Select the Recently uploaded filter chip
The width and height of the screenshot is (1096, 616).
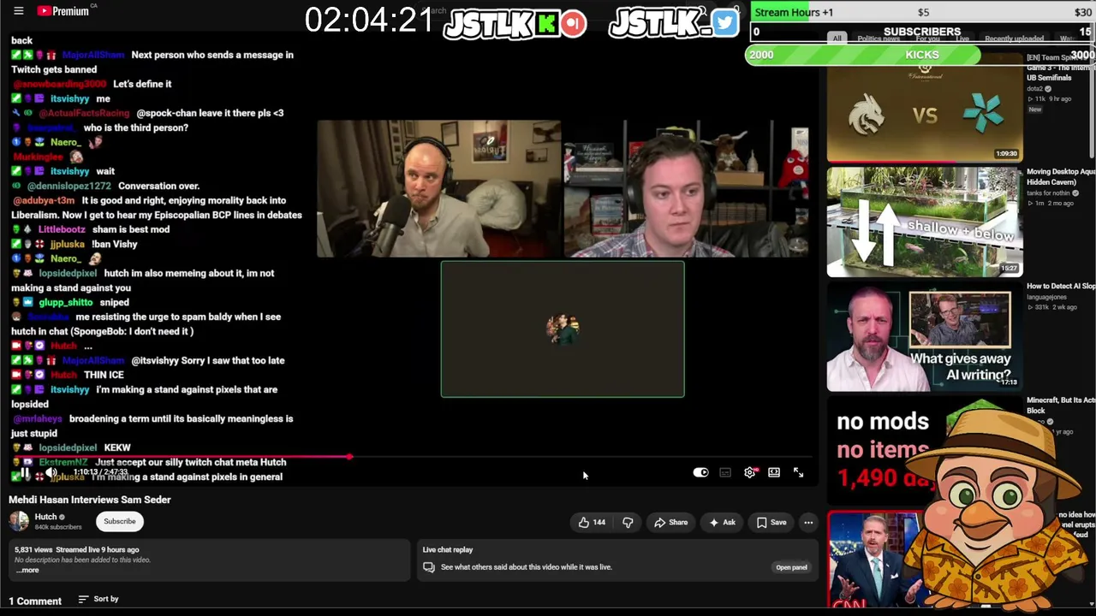1014,38
